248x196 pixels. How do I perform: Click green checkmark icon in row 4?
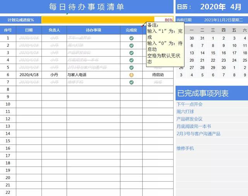tap(131, 60)
